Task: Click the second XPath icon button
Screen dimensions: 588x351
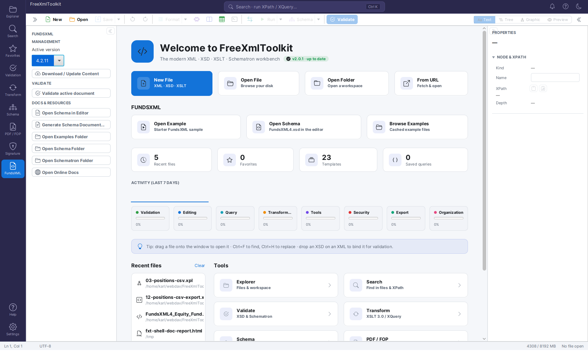Action: [543, 89]
